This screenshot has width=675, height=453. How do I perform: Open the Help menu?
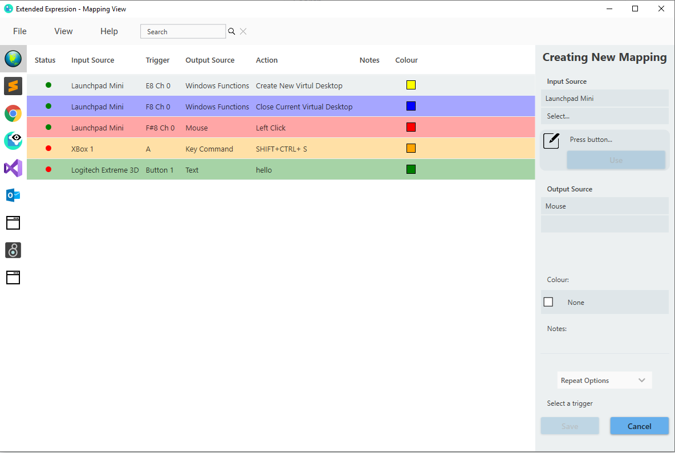[109, 31]
